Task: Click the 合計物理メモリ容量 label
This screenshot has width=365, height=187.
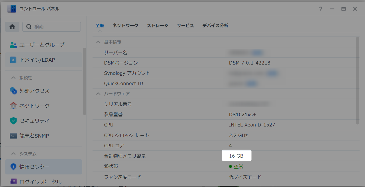Action: point(125,156)
